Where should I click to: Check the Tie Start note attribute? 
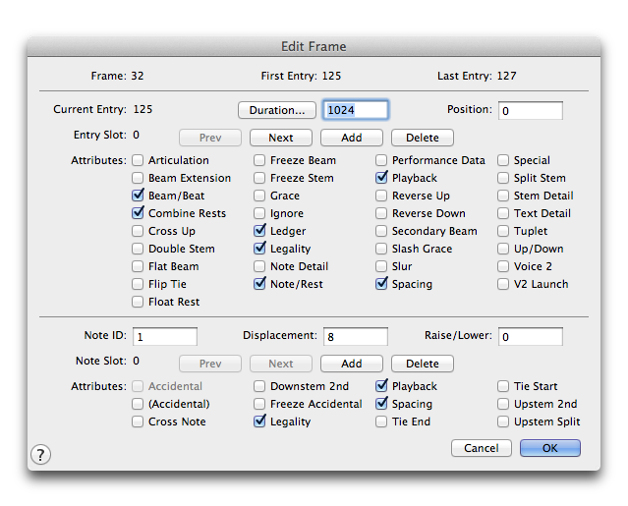point(503,386)
